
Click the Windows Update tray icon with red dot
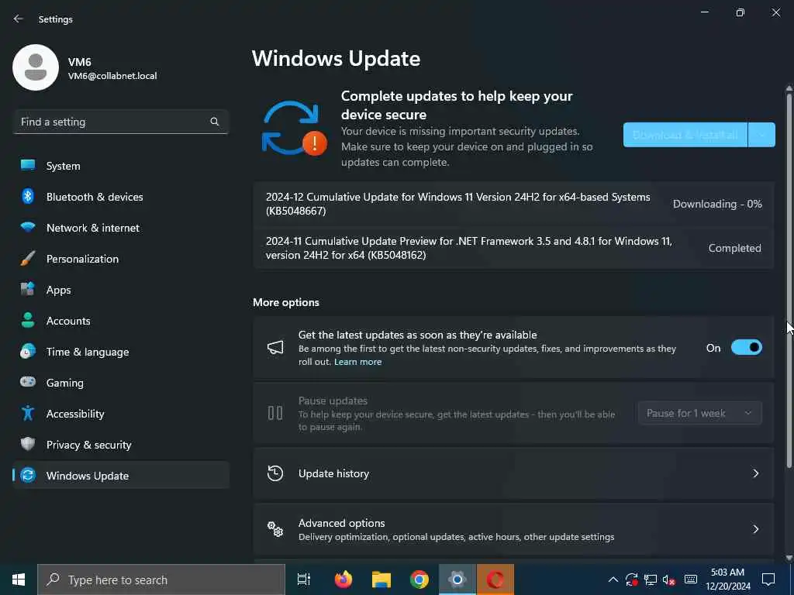pyautogui.click(x=631, y=580)
